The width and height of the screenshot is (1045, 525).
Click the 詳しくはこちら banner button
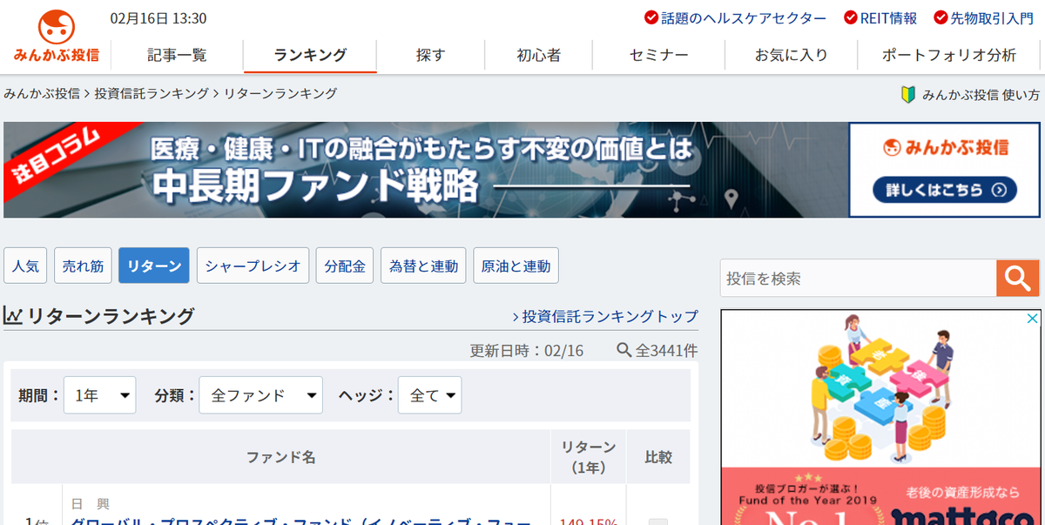(944, 189)
